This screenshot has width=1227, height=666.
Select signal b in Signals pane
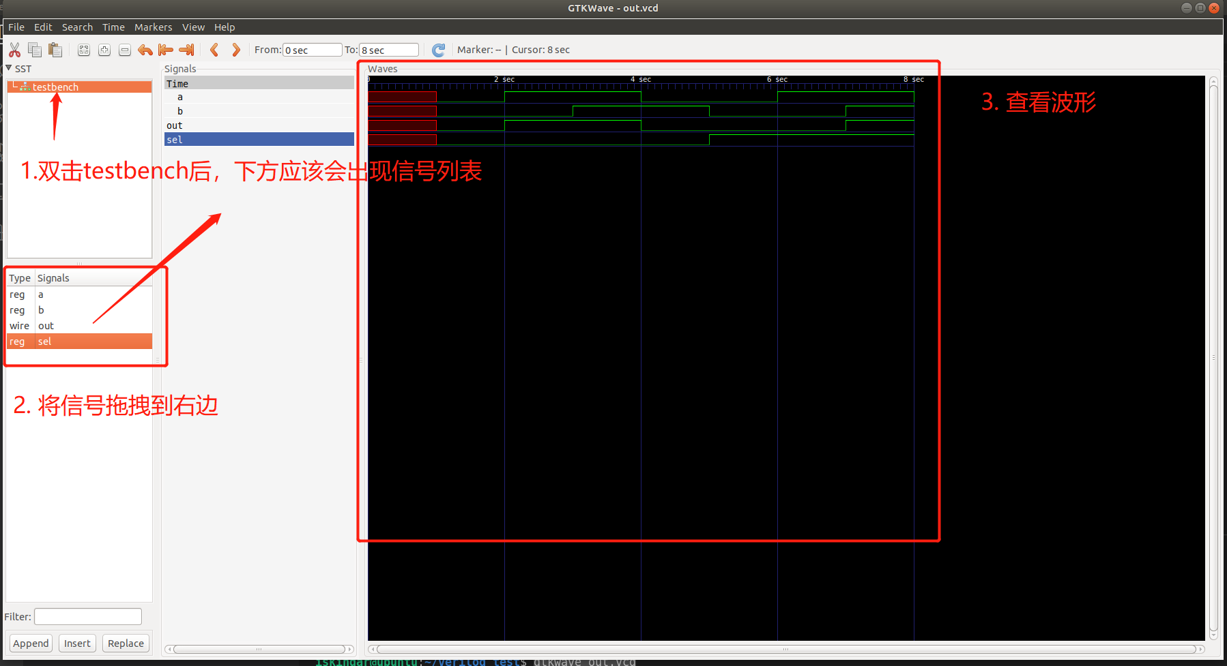click(x=259, y=111)
